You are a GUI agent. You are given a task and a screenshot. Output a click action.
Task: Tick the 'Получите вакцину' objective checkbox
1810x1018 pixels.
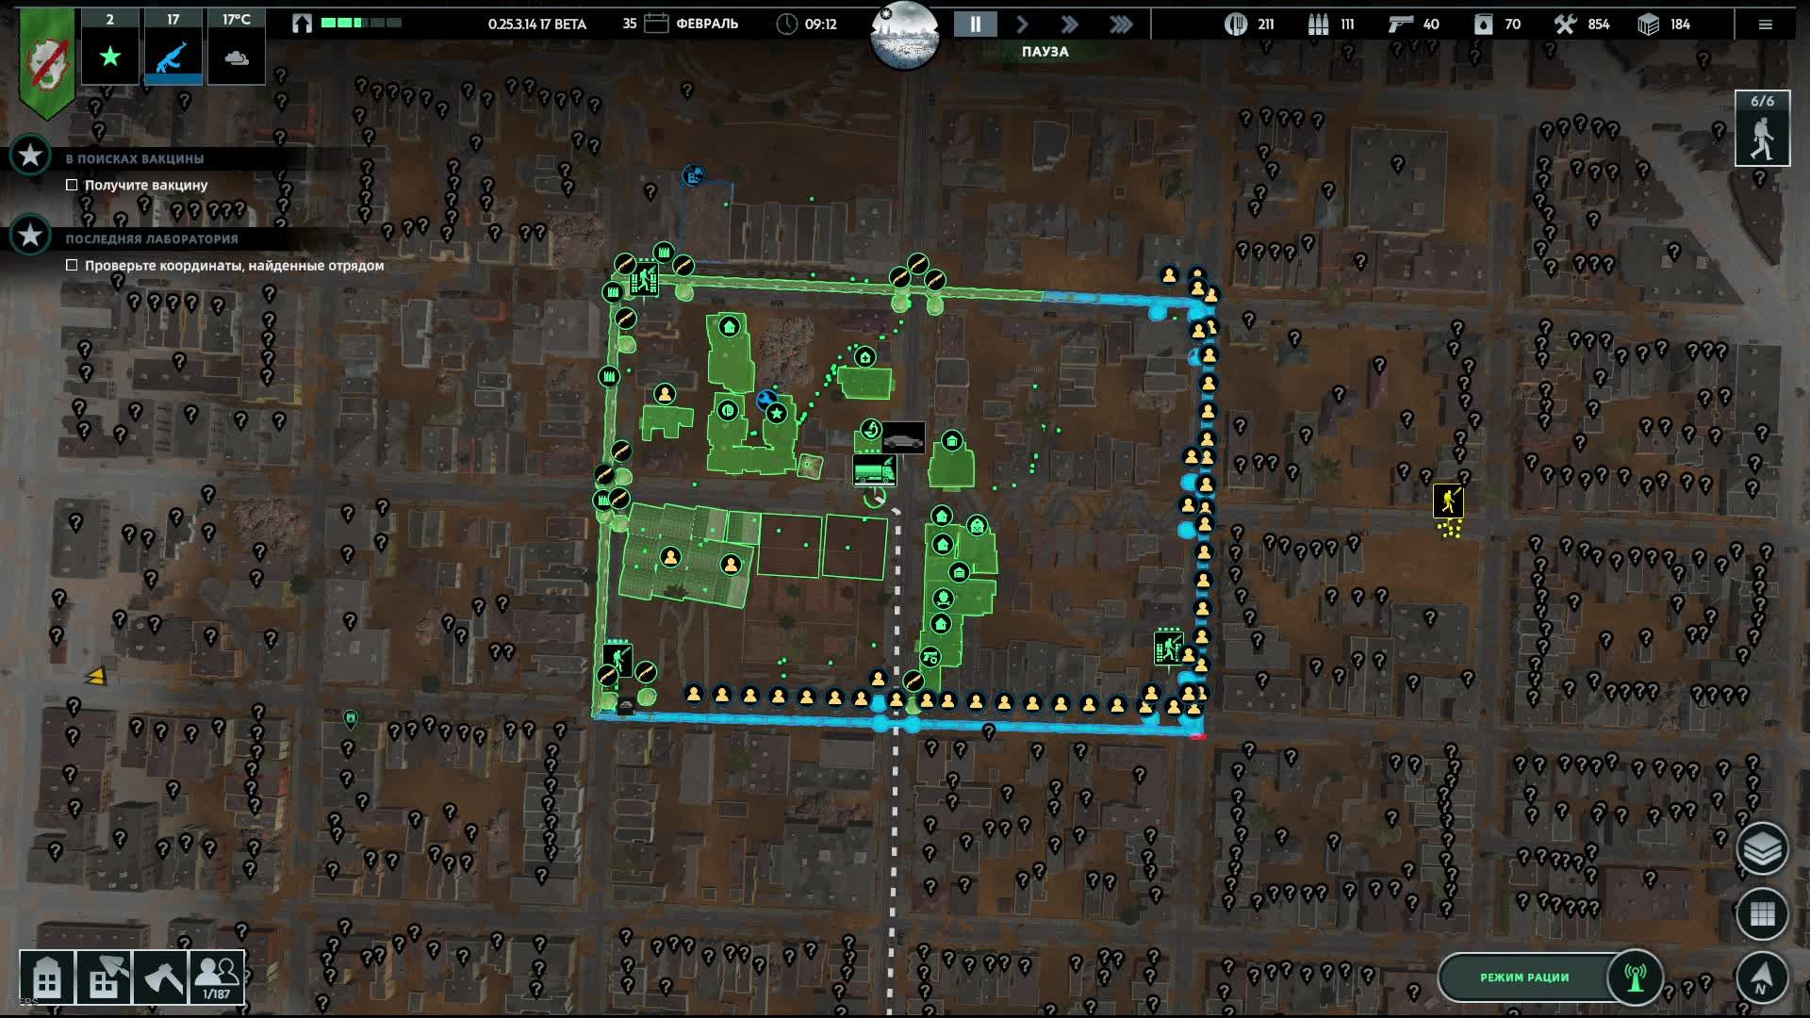tap(72, 186)
